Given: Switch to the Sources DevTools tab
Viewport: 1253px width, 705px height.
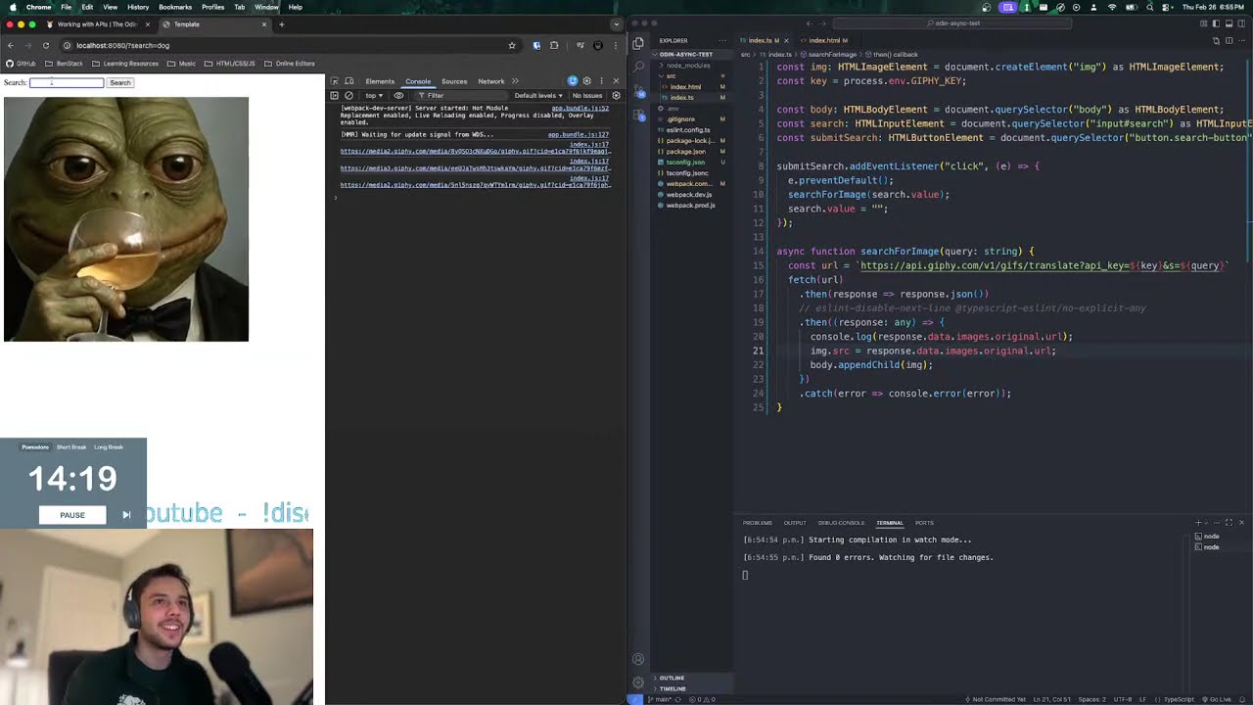Looking at the screenshot, I should tap(454, 81).
